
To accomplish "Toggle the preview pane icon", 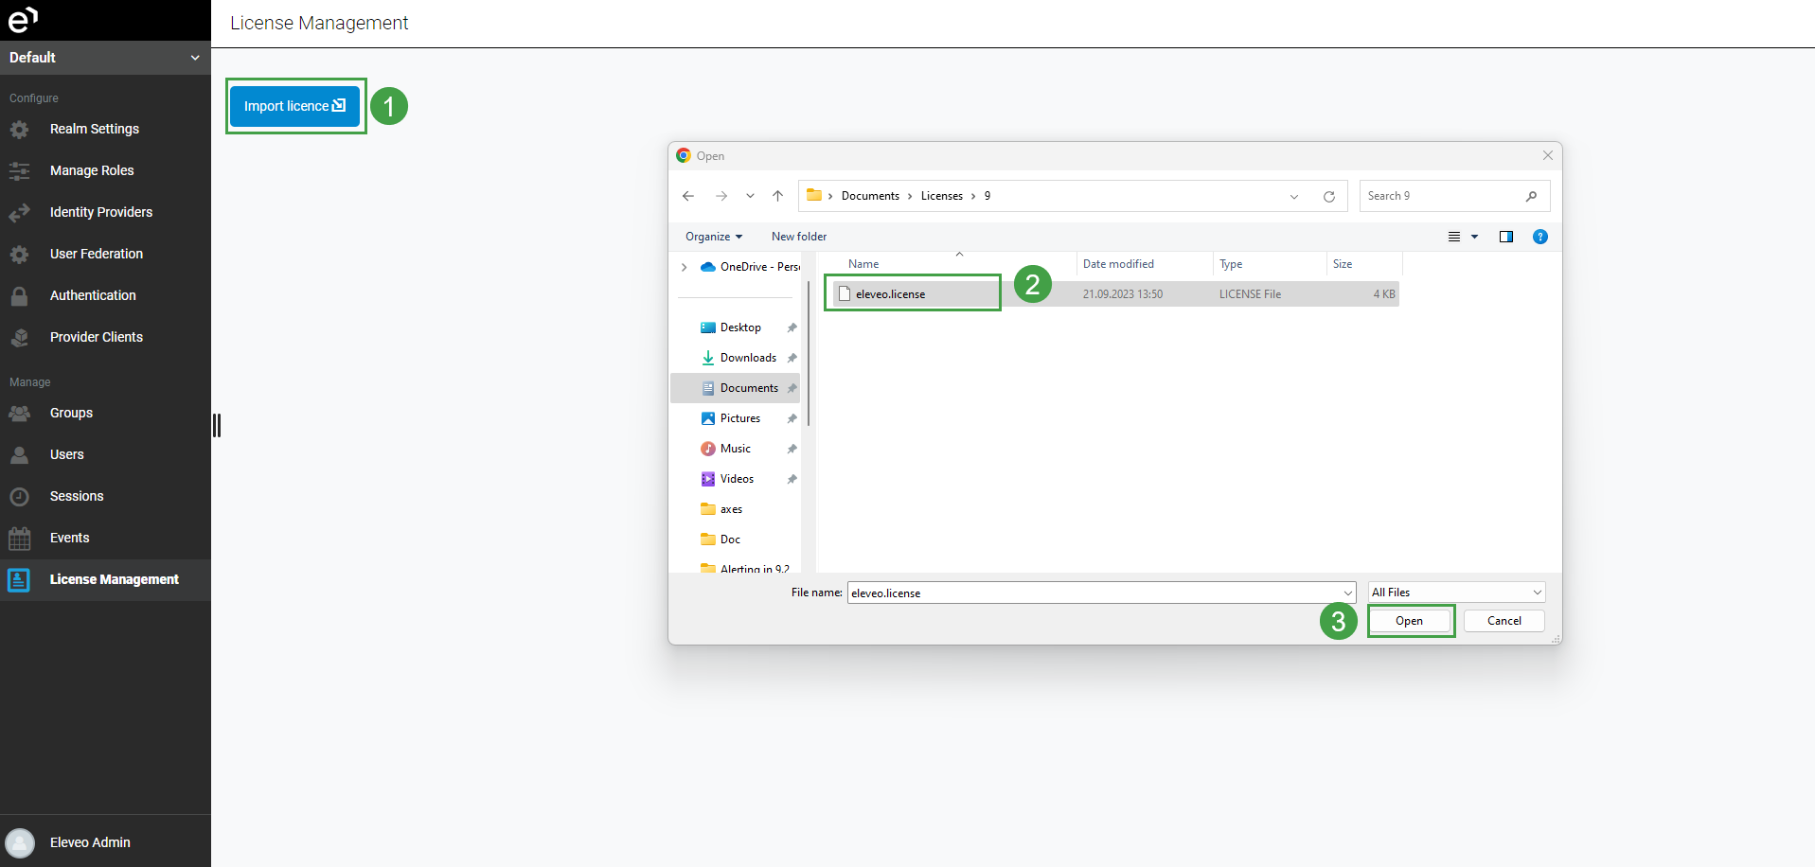I will pos(1505,237).
